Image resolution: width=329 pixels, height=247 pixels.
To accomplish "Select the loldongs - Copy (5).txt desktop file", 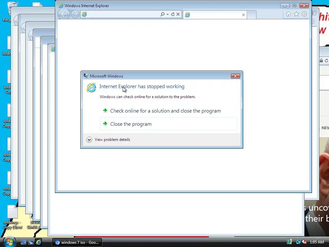I will [13, 217].
